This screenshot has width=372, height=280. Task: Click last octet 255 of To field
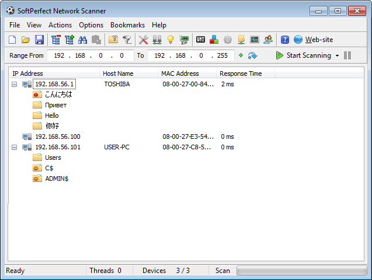click(222, 55)
